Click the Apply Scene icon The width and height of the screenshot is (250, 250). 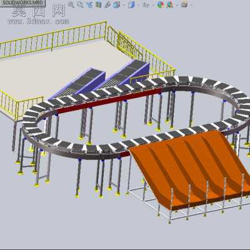coord(170,4)
